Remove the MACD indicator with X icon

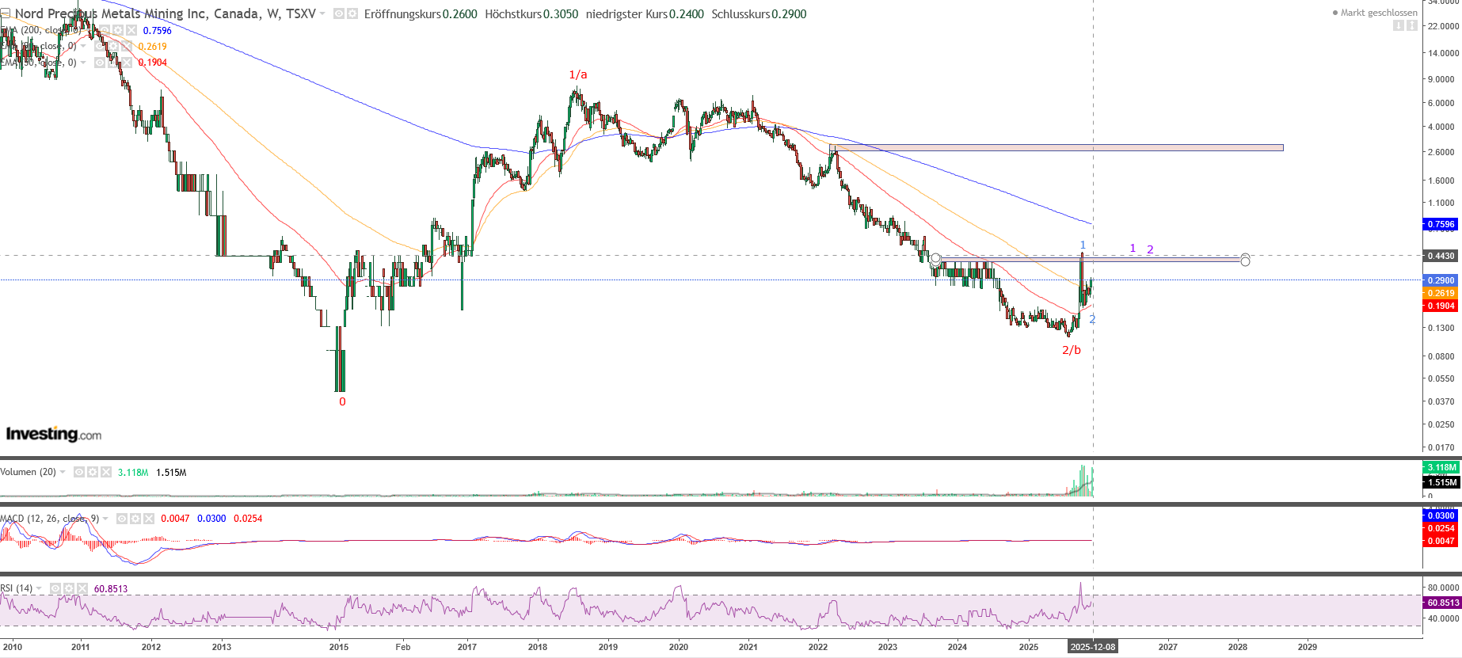148,519
